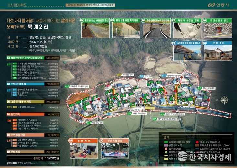This screenshot has width=237, height=168.
Task: Click the 사업계획도 header title
Action: pos(18,5)
